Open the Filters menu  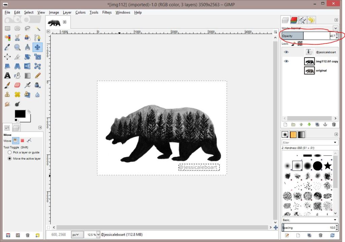(107, 12)
